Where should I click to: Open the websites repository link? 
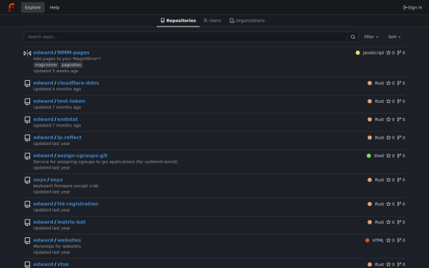(x=69, y=240)
